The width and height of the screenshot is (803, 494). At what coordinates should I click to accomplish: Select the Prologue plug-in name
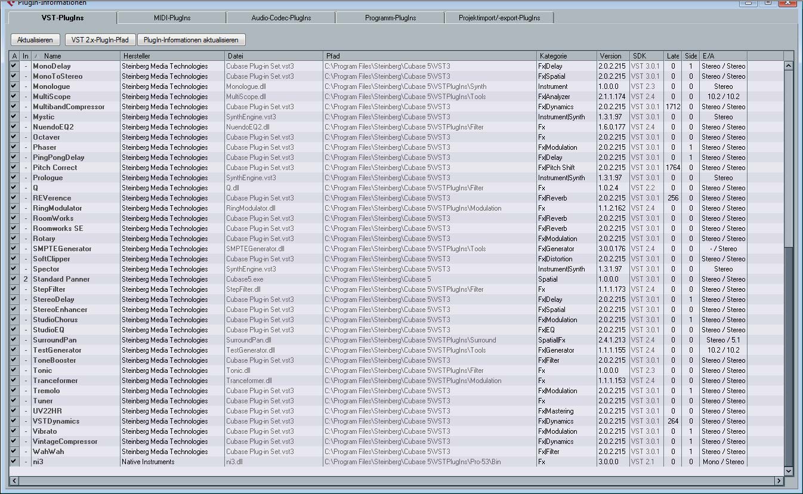pos(48,178)
